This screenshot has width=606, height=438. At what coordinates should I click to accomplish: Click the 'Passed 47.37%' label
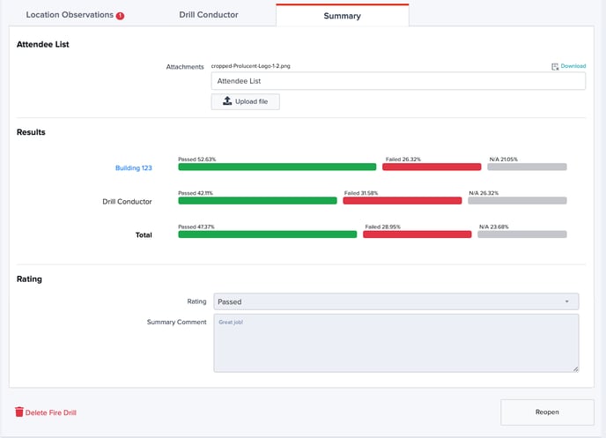[196, 226]
